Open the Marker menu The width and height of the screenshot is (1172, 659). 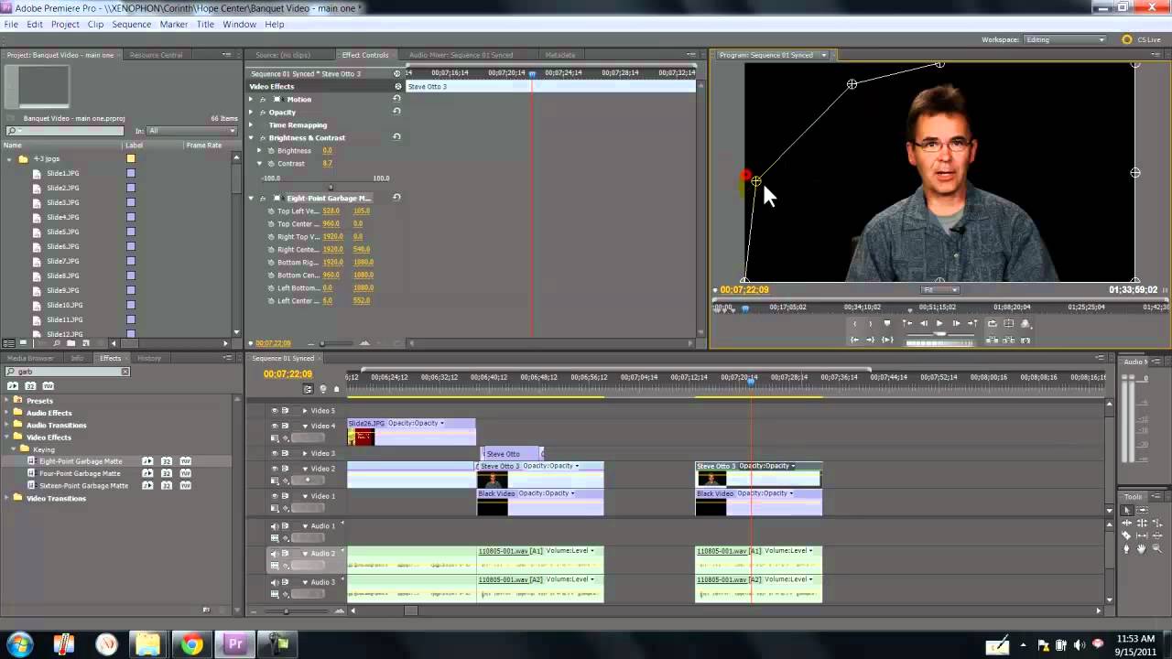[x=174, y=24]
